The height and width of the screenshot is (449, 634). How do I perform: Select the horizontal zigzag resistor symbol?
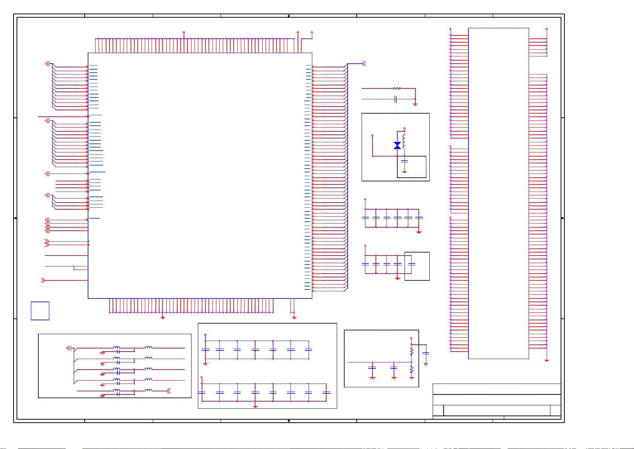pos(397,88)
